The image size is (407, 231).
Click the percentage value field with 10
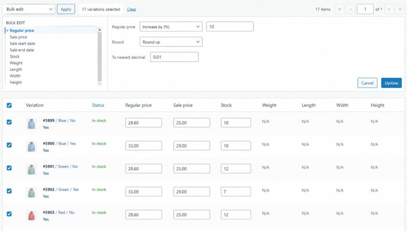(x=230, y=27)
